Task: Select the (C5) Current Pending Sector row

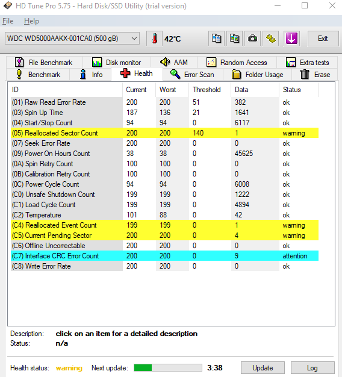Action: pos(164,235)
